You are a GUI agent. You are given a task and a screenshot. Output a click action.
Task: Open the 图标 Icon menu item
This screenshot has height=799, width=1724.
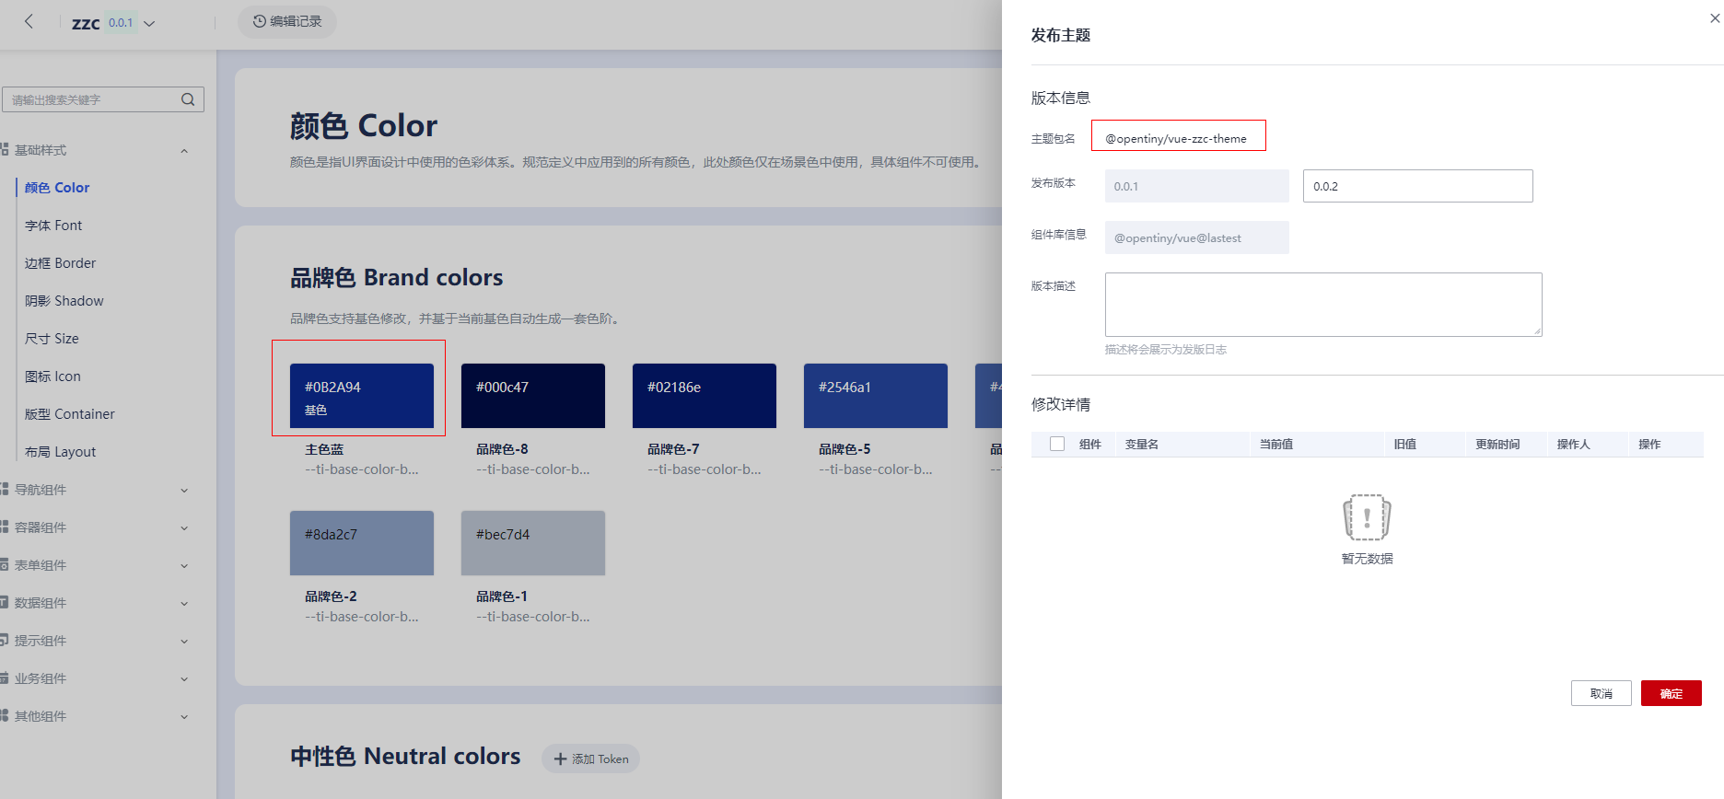pyautogui.click(x=52, y=376)
